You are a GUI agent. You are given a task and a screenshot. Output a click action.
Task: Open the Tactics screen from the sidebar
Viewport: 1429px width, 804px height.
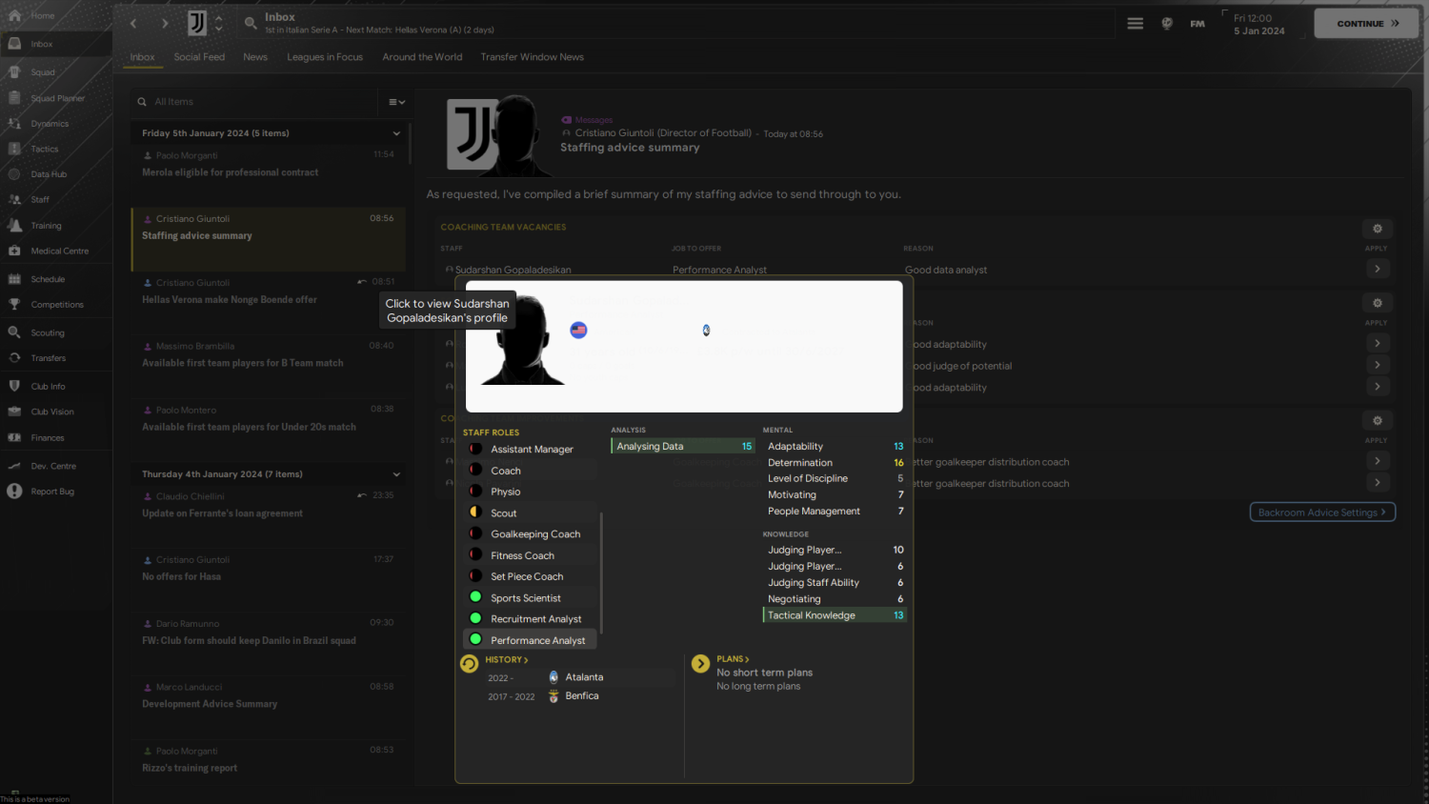[44, 149]
